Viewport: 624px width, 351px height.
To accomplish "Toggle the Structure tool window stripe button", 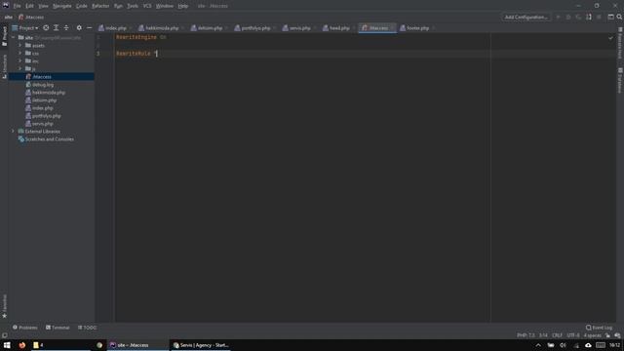I will tap(4, 66).
